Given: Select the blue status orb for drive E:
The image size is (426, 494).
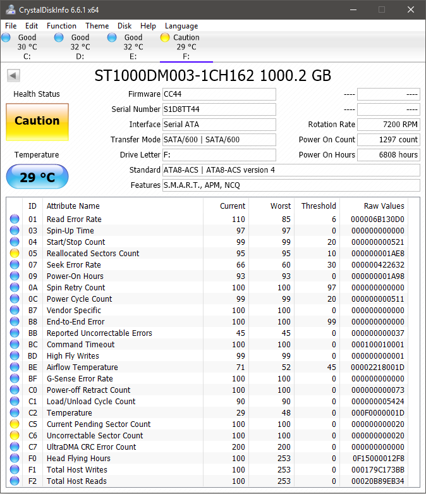Looking at the screenshot, I should (x=112, y=37).
